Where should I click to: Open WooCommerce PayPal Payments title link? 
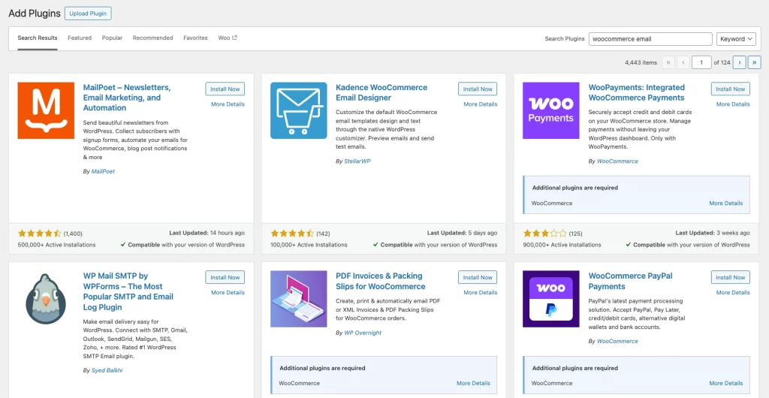pyautogui.click(x=631, y=282)
